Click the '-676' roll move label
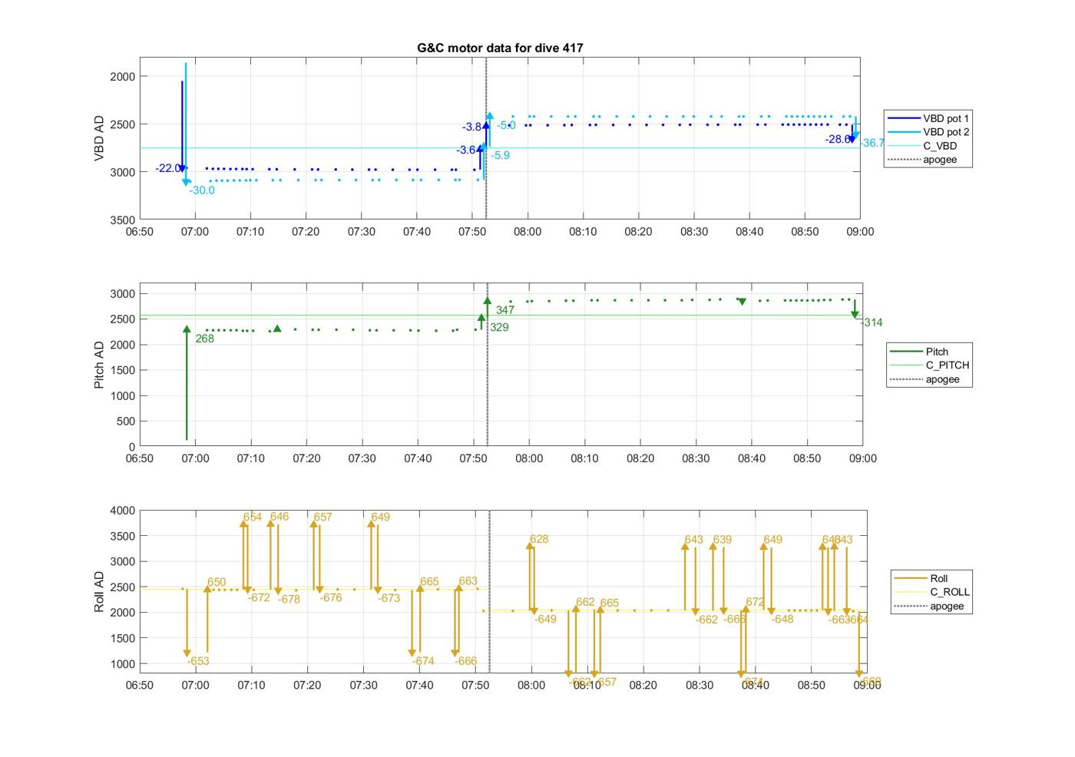Viewport: 1075px width, 757px height. pyautogui.click(x=331, y=597)
